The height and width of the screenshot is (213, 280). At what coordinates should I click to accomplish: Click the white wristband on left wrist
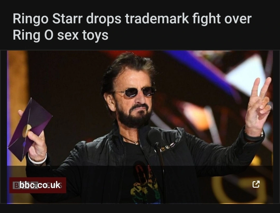(x=38, y=160)
